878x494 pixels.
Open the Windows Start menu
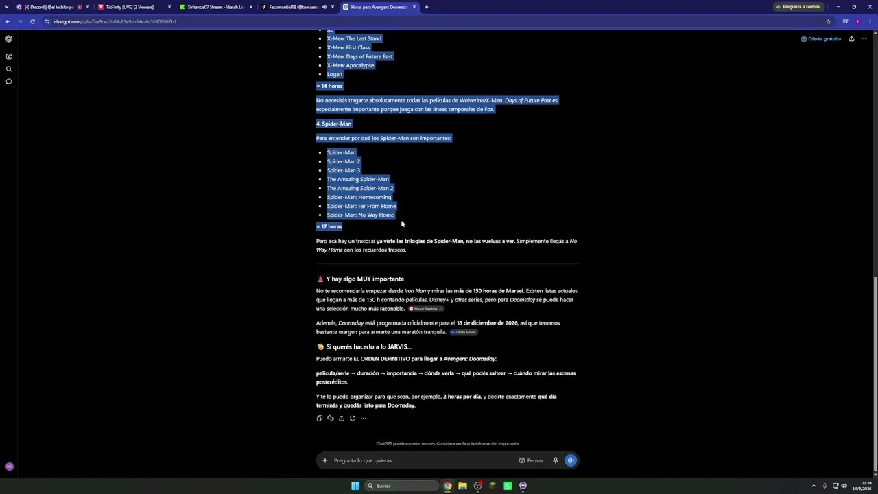[355, 486]
